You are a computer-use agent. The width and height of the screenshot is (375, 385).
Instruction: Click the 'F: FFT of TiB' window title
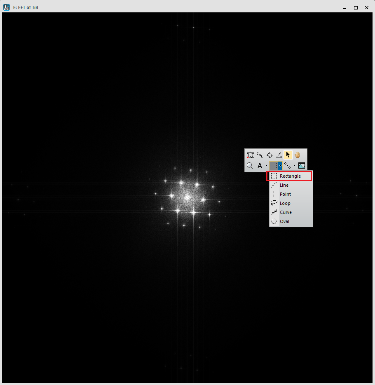click(26, 7)
